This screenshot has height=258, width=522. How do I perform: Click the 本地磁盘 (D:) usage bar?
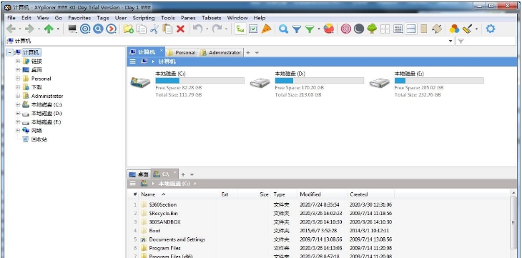[319, 81]
